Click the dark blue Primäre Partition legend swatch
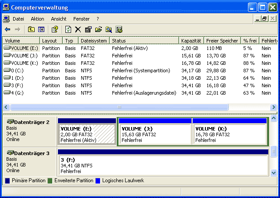 coord(7,180)
